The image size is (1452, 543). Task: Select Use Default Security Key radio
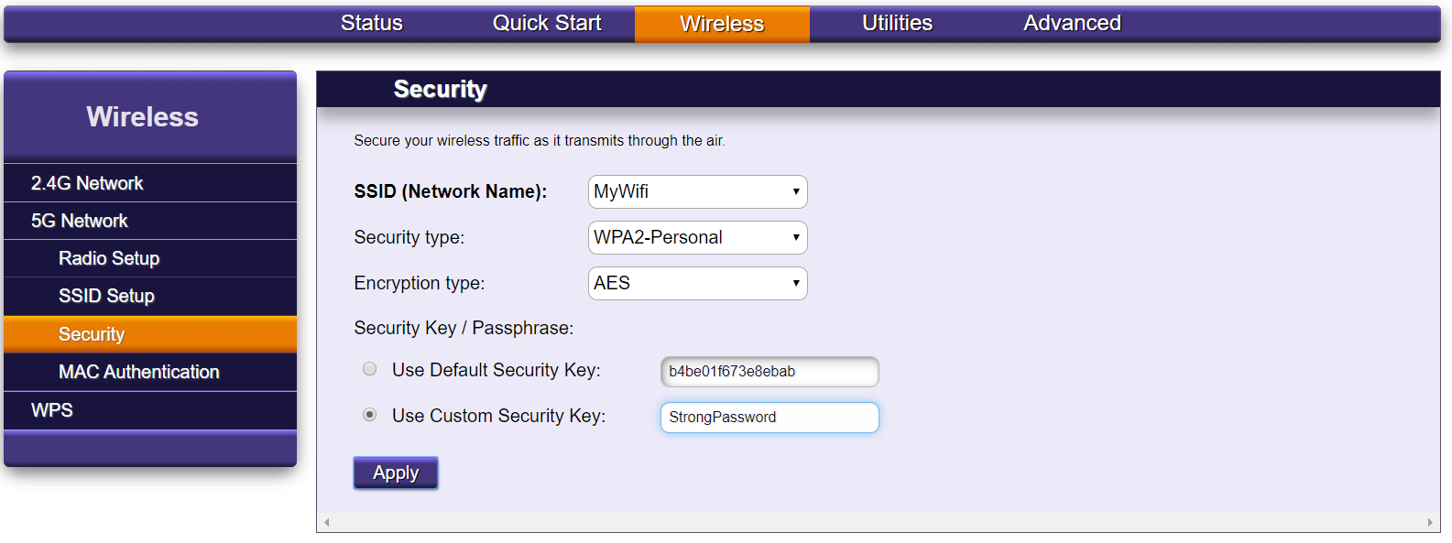click(x=370, y=369)
